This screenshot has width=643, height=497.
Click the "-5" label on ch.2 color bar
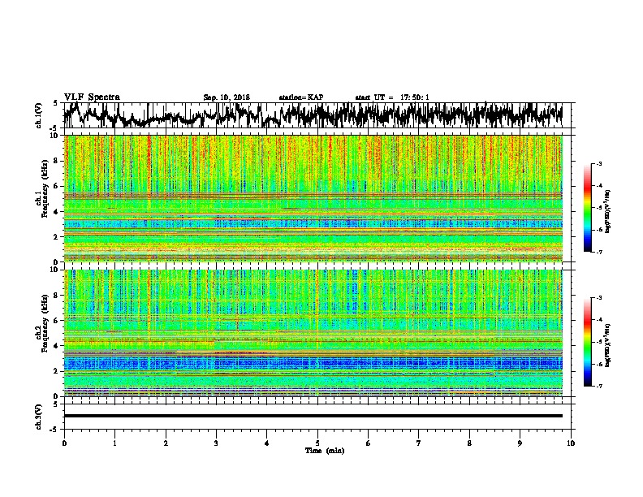[599, 342]
